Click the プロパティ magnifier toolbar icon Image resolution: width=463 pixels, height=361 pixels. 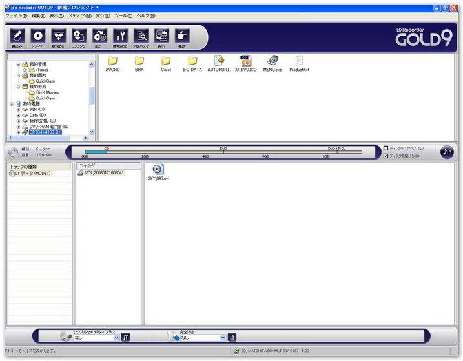coord(141,36)
